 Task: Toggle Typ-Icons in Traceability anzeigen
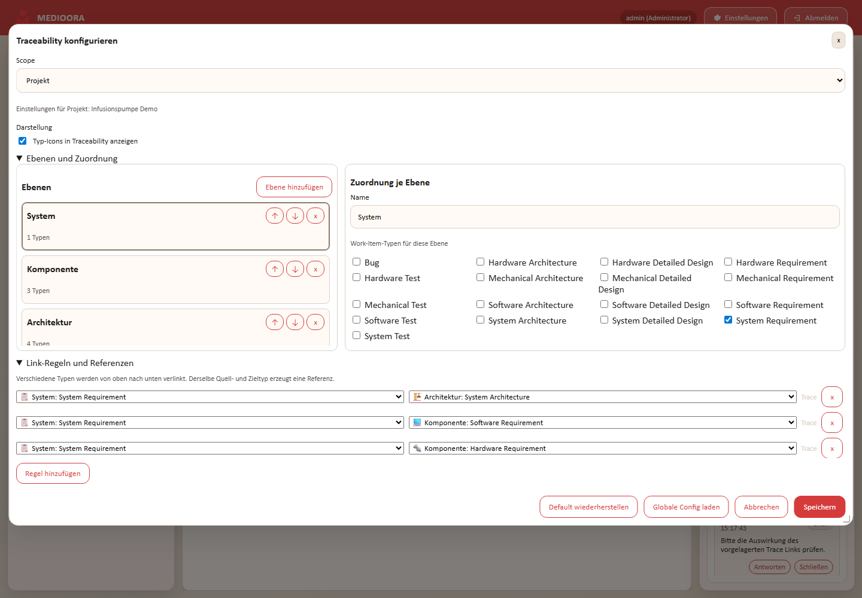coord(23,141)
